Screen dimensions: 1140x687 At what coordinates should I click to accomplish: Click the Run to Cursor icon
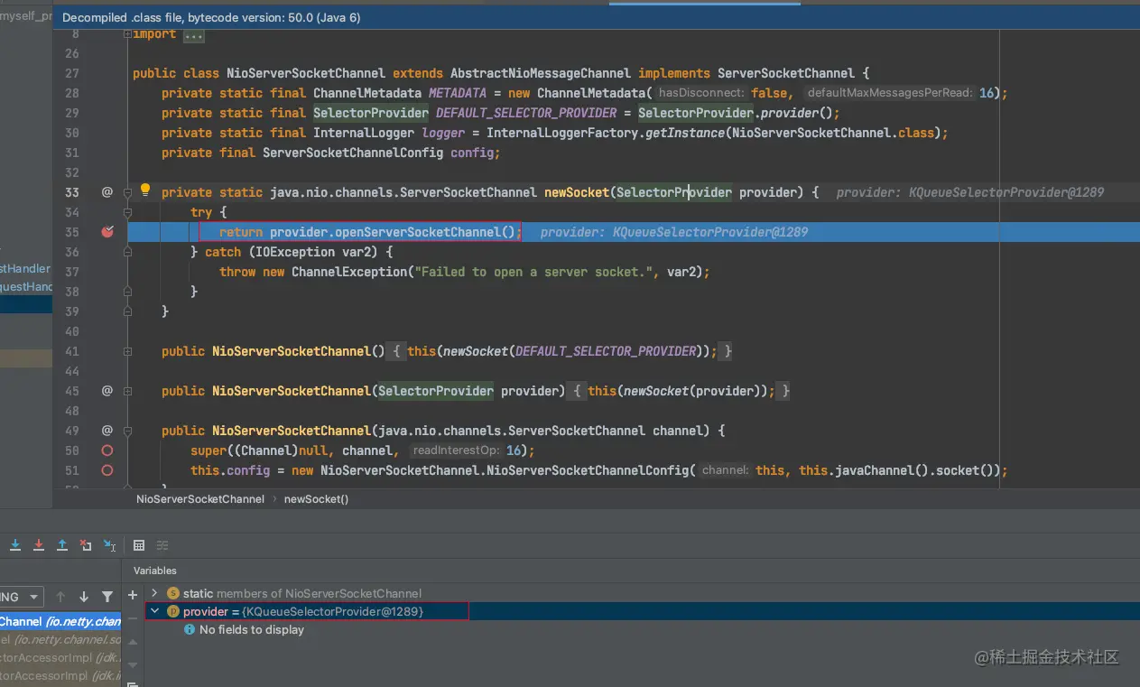click(x=109, y=545)
